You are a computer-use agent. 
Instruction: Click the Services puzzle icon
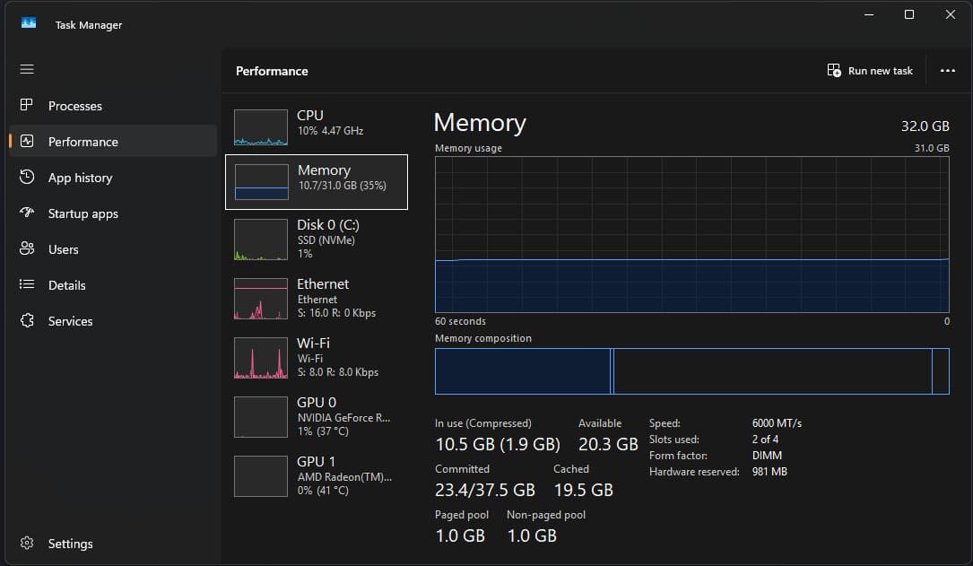[x=27, y=321]
